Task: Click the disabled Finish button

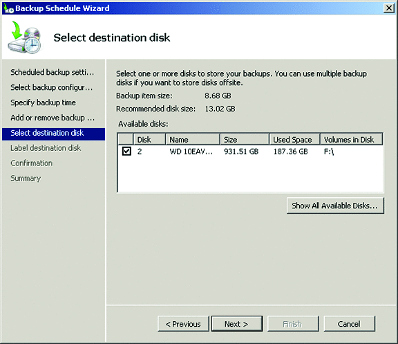Action: (293, 324)
